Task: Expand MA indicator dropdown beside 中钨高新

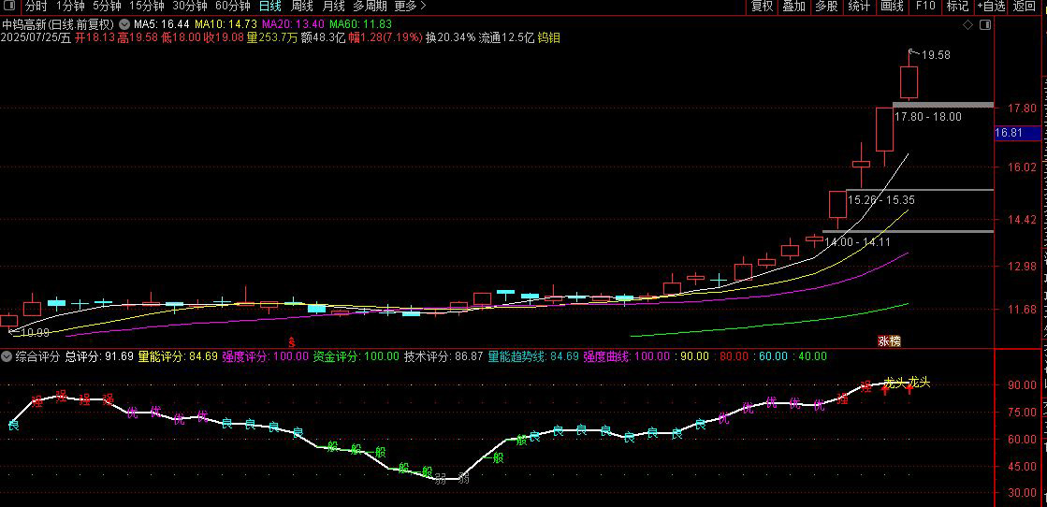Action: click(124, 23)
